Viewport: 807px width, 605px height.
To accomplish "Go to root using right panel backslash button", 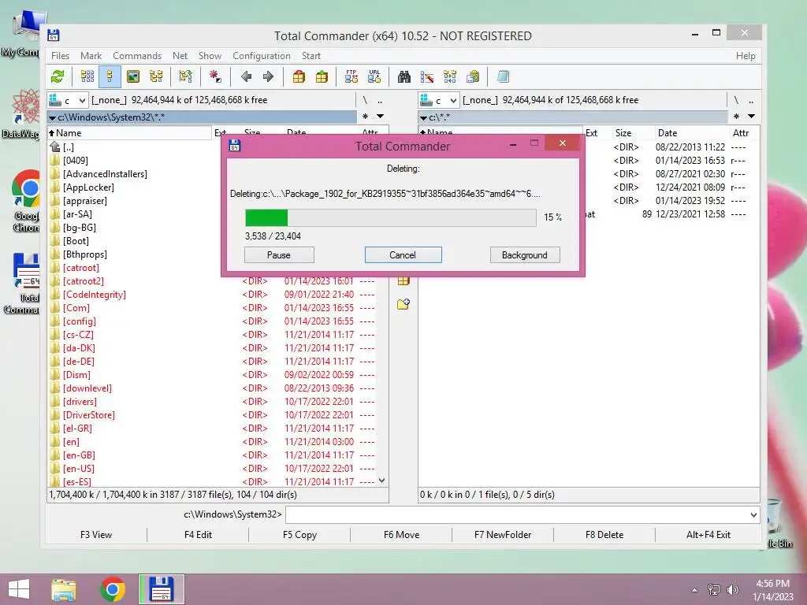I will click(736, 100).
